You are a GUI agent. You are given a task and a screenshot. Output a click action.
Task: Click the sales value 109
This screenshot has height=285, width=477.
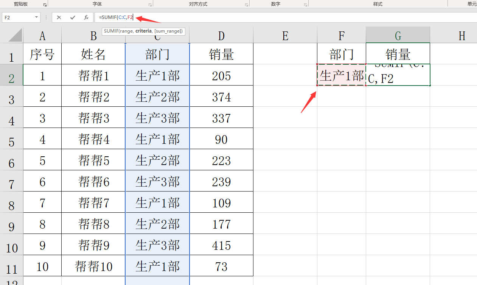click(x=221, y=202)
